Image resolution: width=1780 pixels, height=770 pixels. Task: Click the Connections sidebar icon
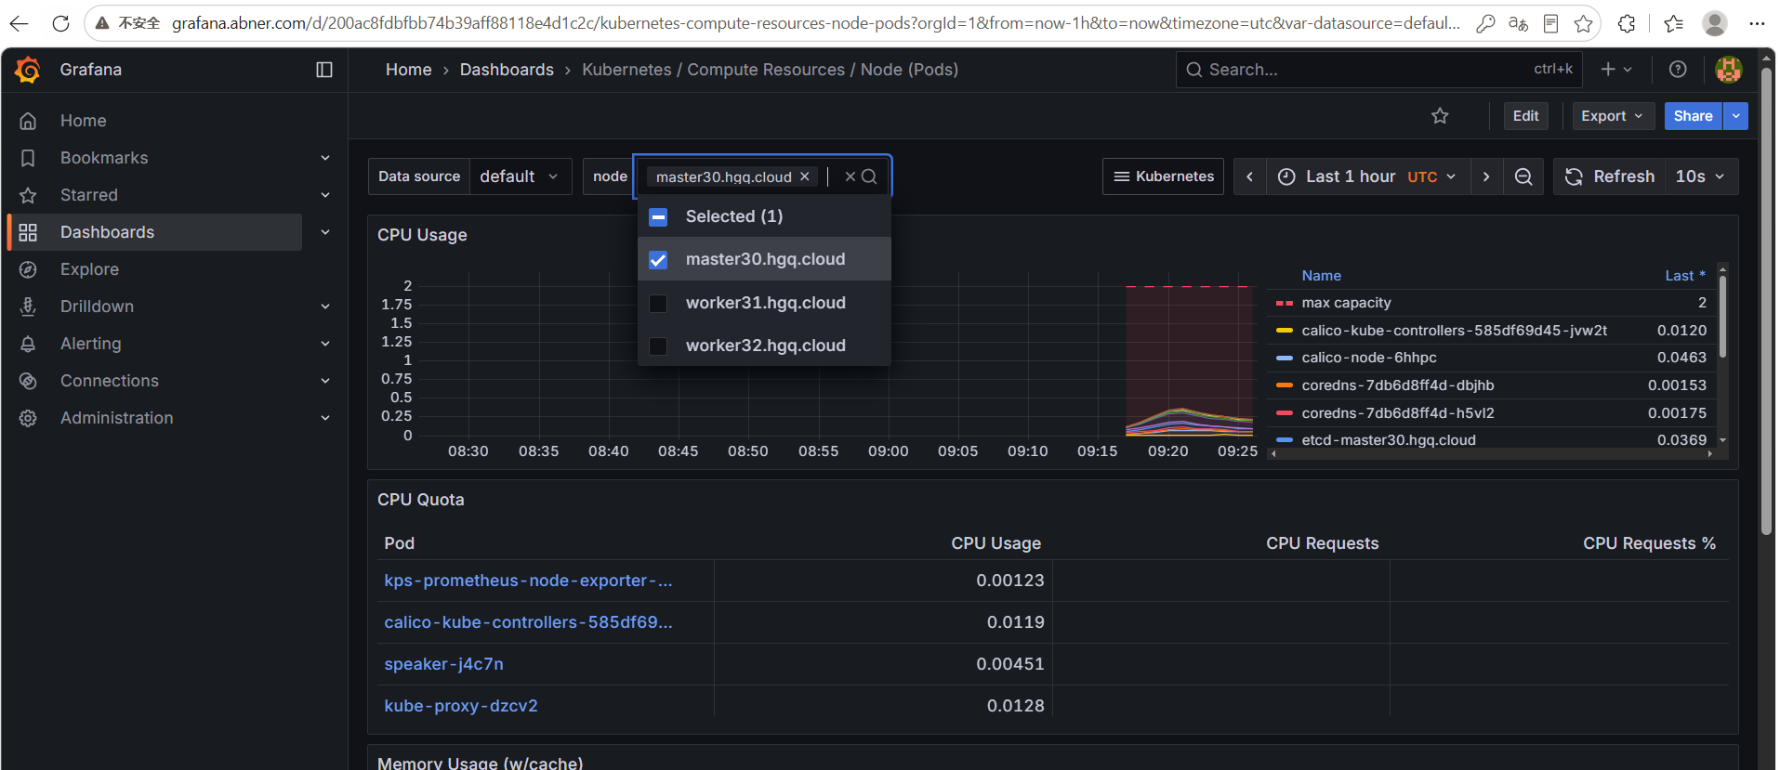click(x=28, y=381)
